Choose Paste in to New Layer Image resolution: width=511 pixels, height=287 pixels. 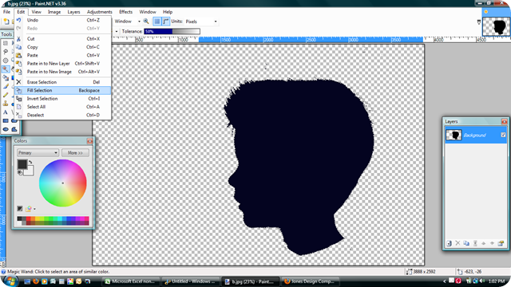click(x=62, y=64)
